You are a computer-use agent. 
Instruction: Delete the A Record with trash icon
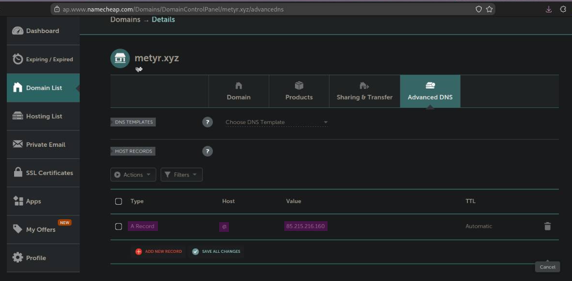548,226
